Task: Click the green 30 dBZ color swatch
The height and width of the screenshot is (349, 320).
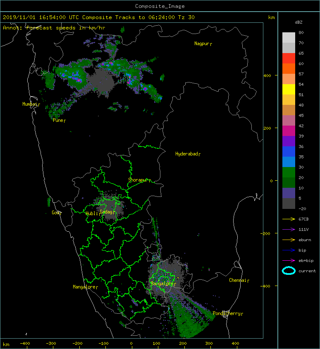Action: pyautogui.click(x=289, y=172)
